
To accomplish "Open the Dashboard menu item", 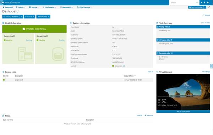I will (x=8, y=7).
